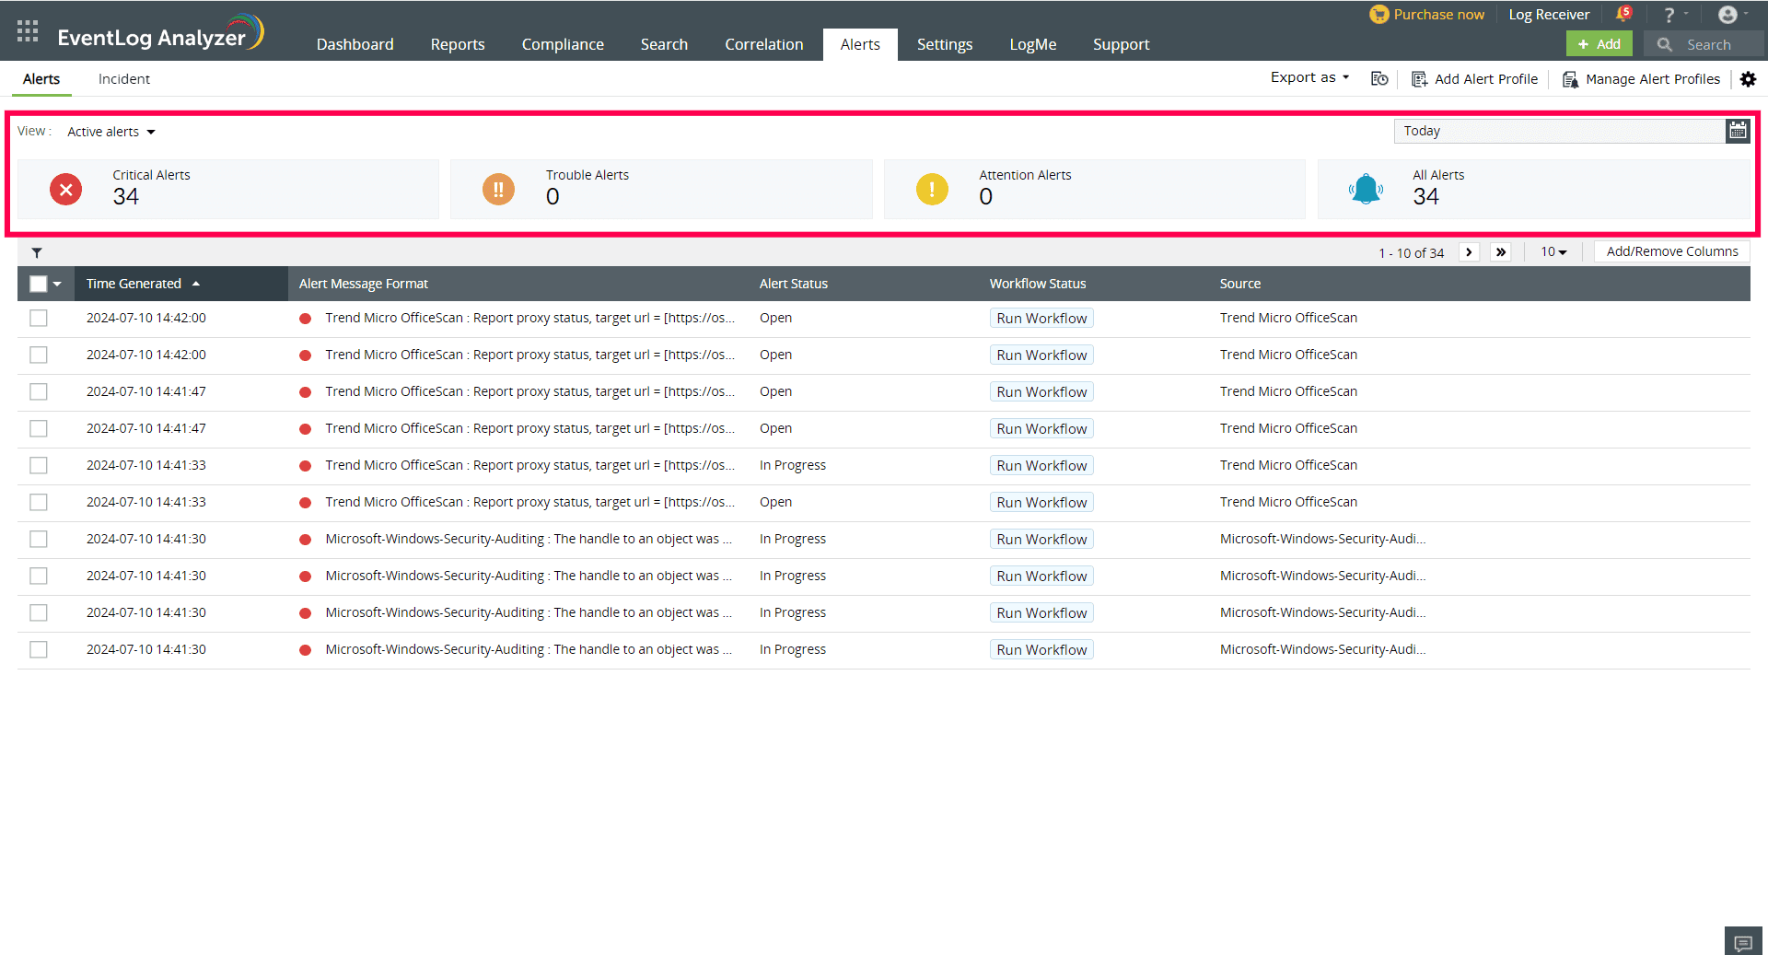Click the Trouble Alerts orange icon

tap(498, 189)
